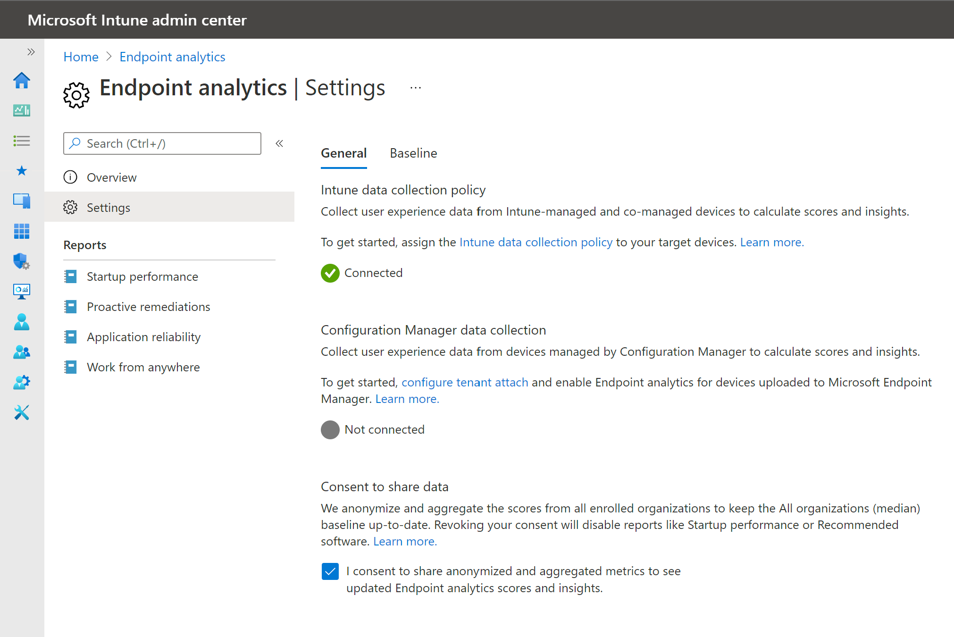Screen dimensions: 954x637
Task: Open Troubleshooting wrench icon
Action: pos(22,412)
